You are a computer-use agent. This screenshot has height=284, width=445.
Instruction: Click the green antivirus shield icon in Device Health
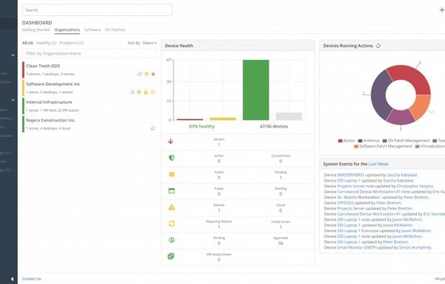[171, 158]
